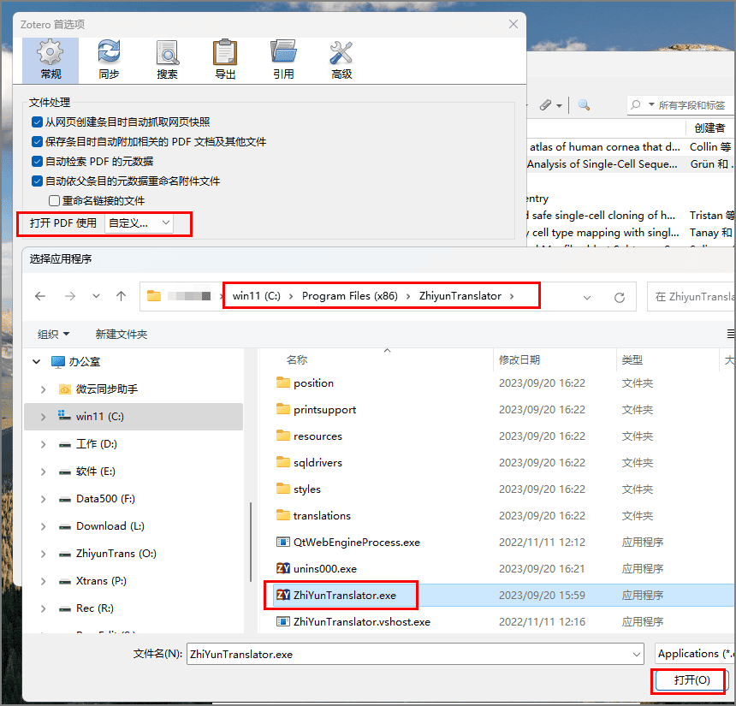Open the 同步 (Sync) preferences pane
Viewport: 736px width, 706px height.
[x=109, y=59]
